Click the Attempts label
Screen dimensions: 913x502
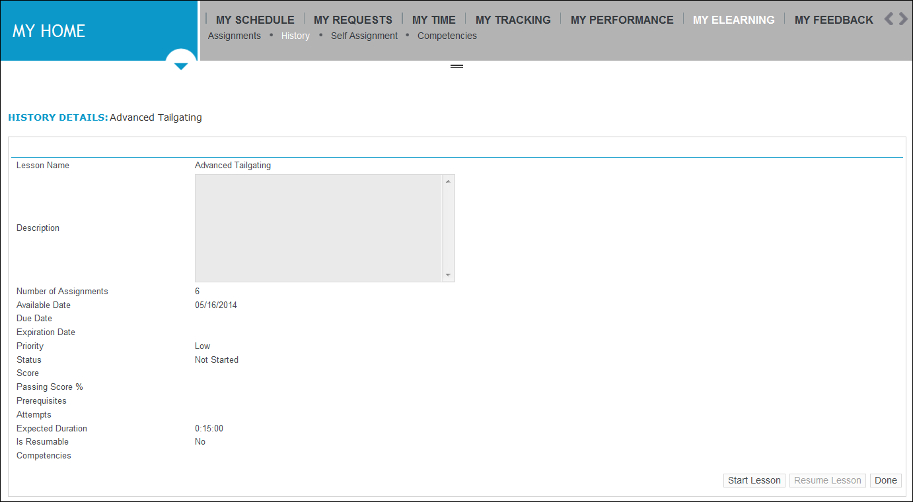coord(34,415)
